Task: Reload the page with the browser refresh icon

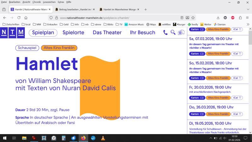Action: point(19,18)
